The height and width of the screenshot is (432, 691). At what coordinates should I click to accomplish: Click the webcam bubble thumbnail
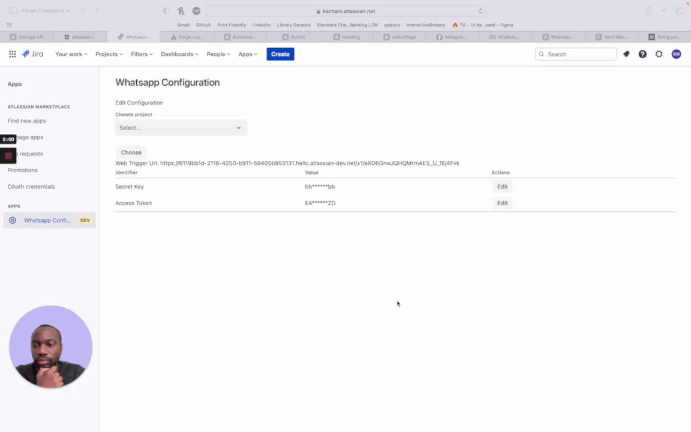50,347
